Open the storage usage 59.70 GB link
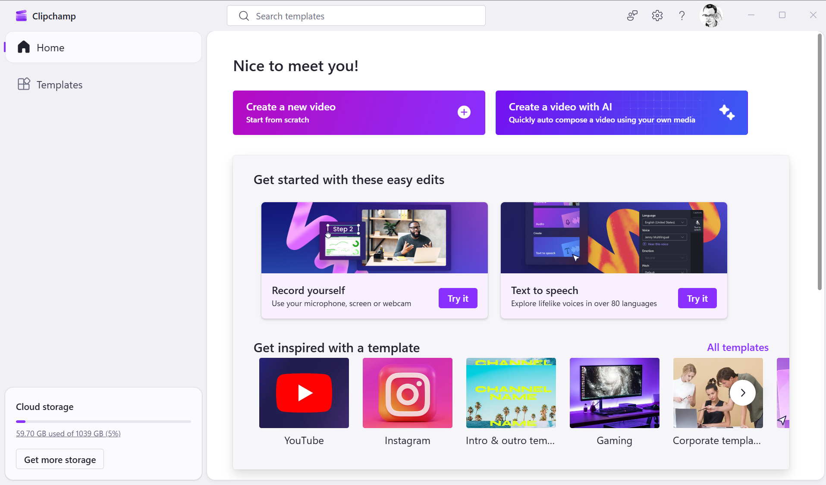 (x=68, y=434)
